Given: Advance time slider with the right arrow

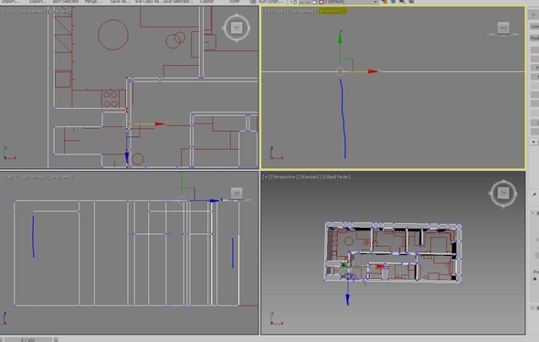Looking at the screenshot, I should (56, 339).
